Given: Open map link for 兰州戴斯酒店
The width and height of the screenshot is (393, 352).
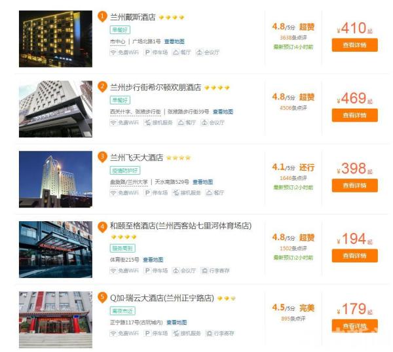Looking at the screenshot, I should point(174,41).
